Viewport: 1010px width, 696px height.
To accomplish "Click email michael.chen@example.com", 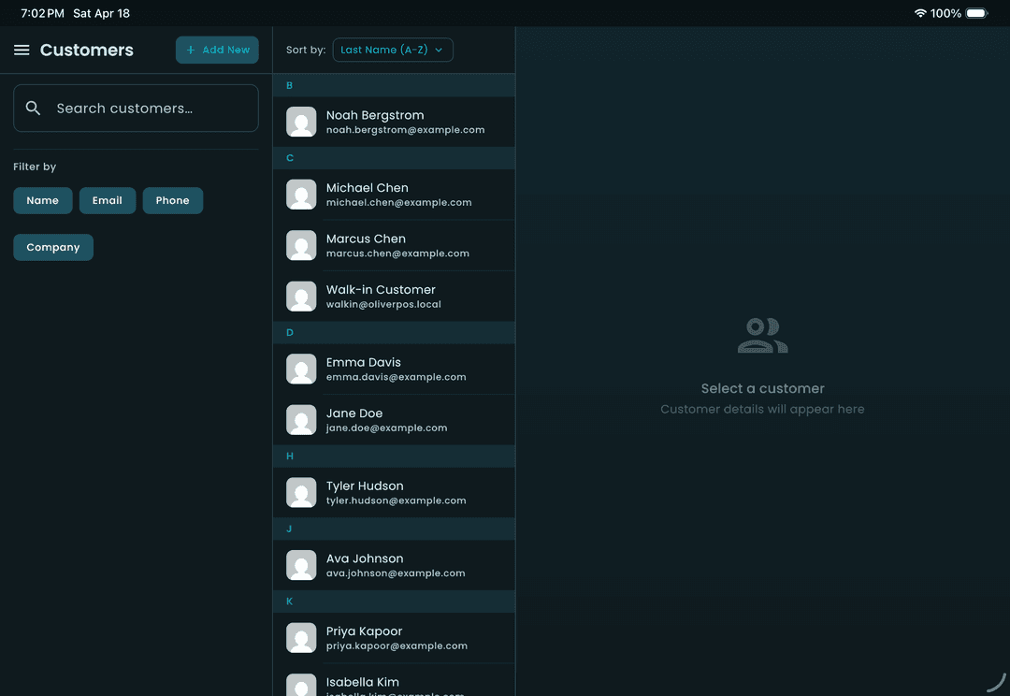I will [398, 203].
